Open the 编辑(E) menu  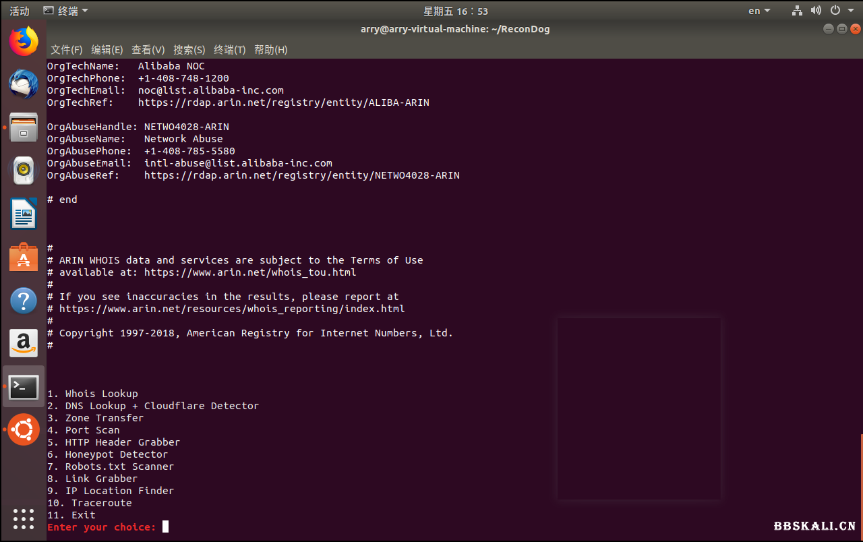point(107,50)
